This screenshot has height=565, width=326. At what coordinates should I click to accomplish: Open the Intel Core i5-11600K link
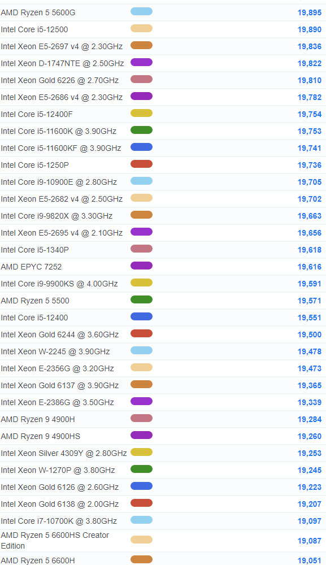coord(58,131)
